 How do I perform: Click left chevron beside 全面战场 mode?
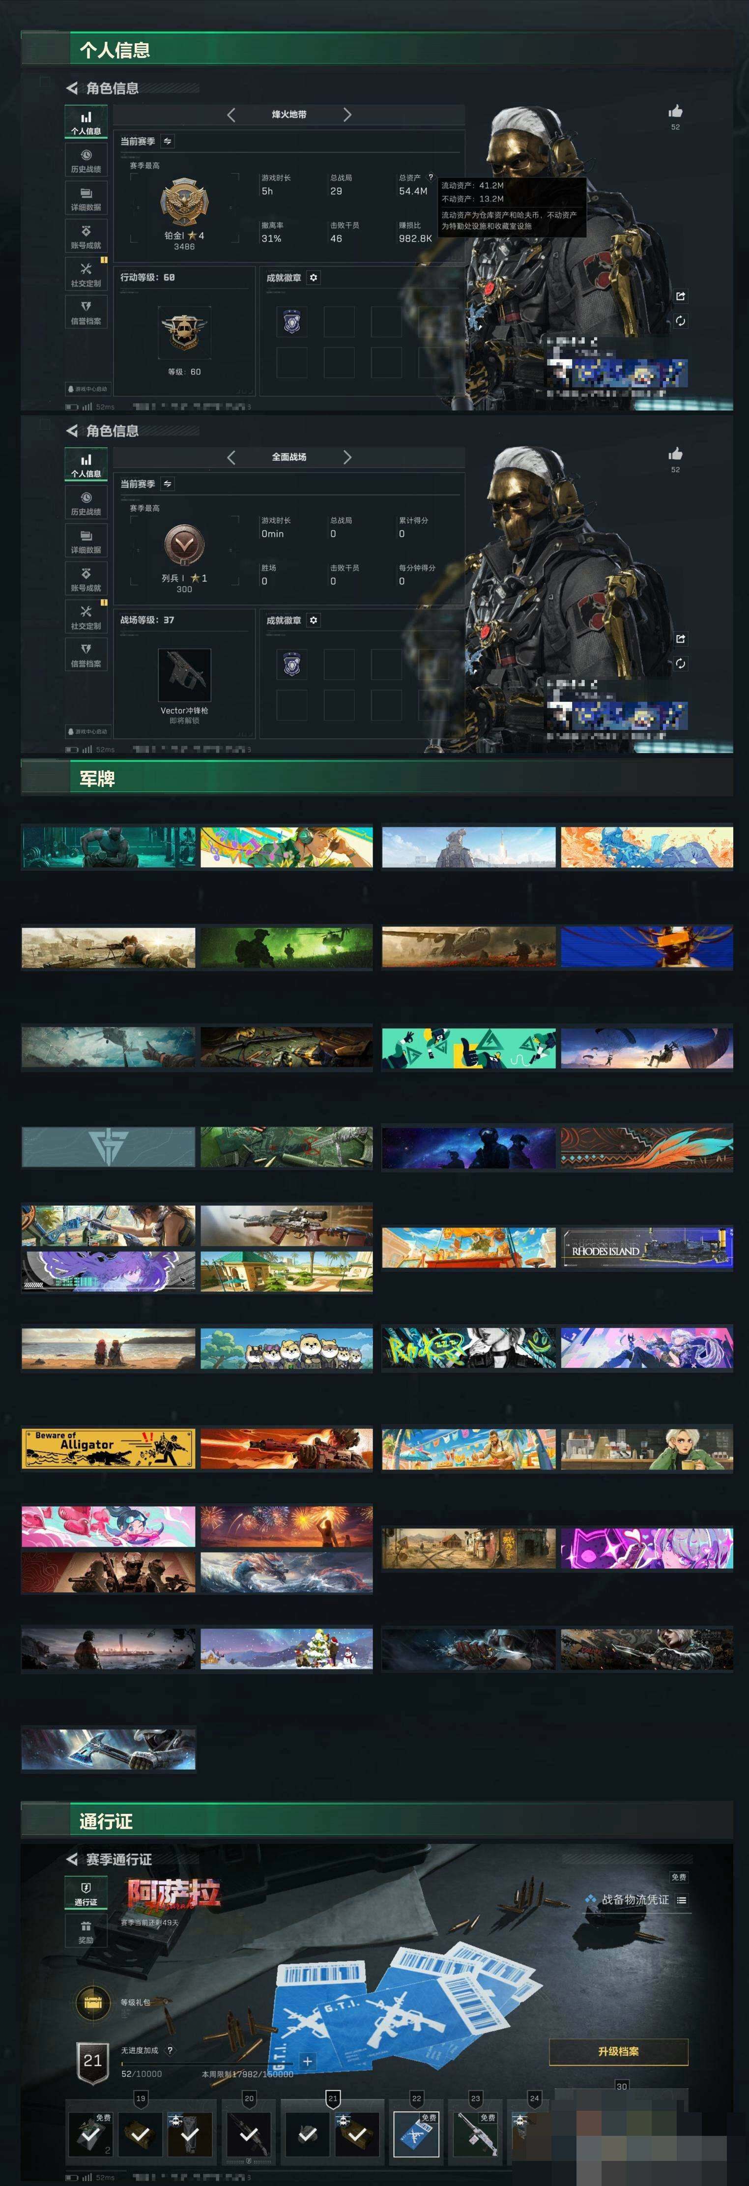[x=230, y=457]
